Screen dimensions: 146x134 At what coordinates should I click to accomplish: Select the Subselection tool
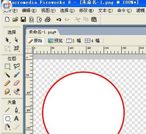pyautogui.click(x=16, y=40)
